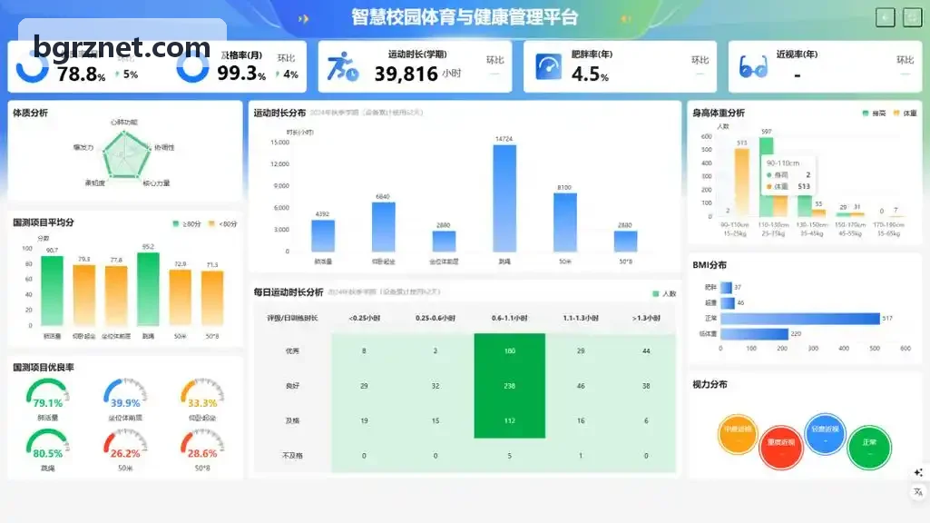The image size is (930, 523).
Task: Click the 220 低体重 bar in BMI分布
Action: point(755,334)
